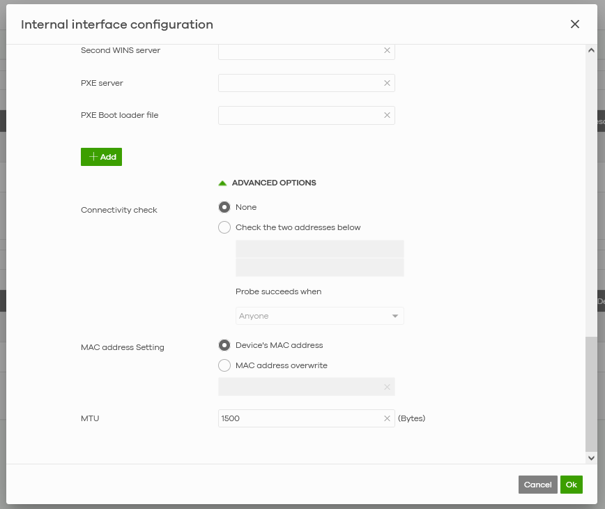This screenshot has height=509, width=605.
Task: Click the dialog's vertical scrollbar thumb
Action: click(591, 394)
